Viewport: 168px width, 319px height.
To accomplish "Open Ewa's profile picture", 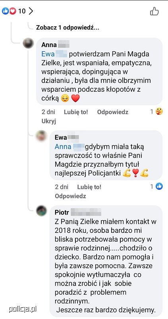I will click(x=42, y=136).
